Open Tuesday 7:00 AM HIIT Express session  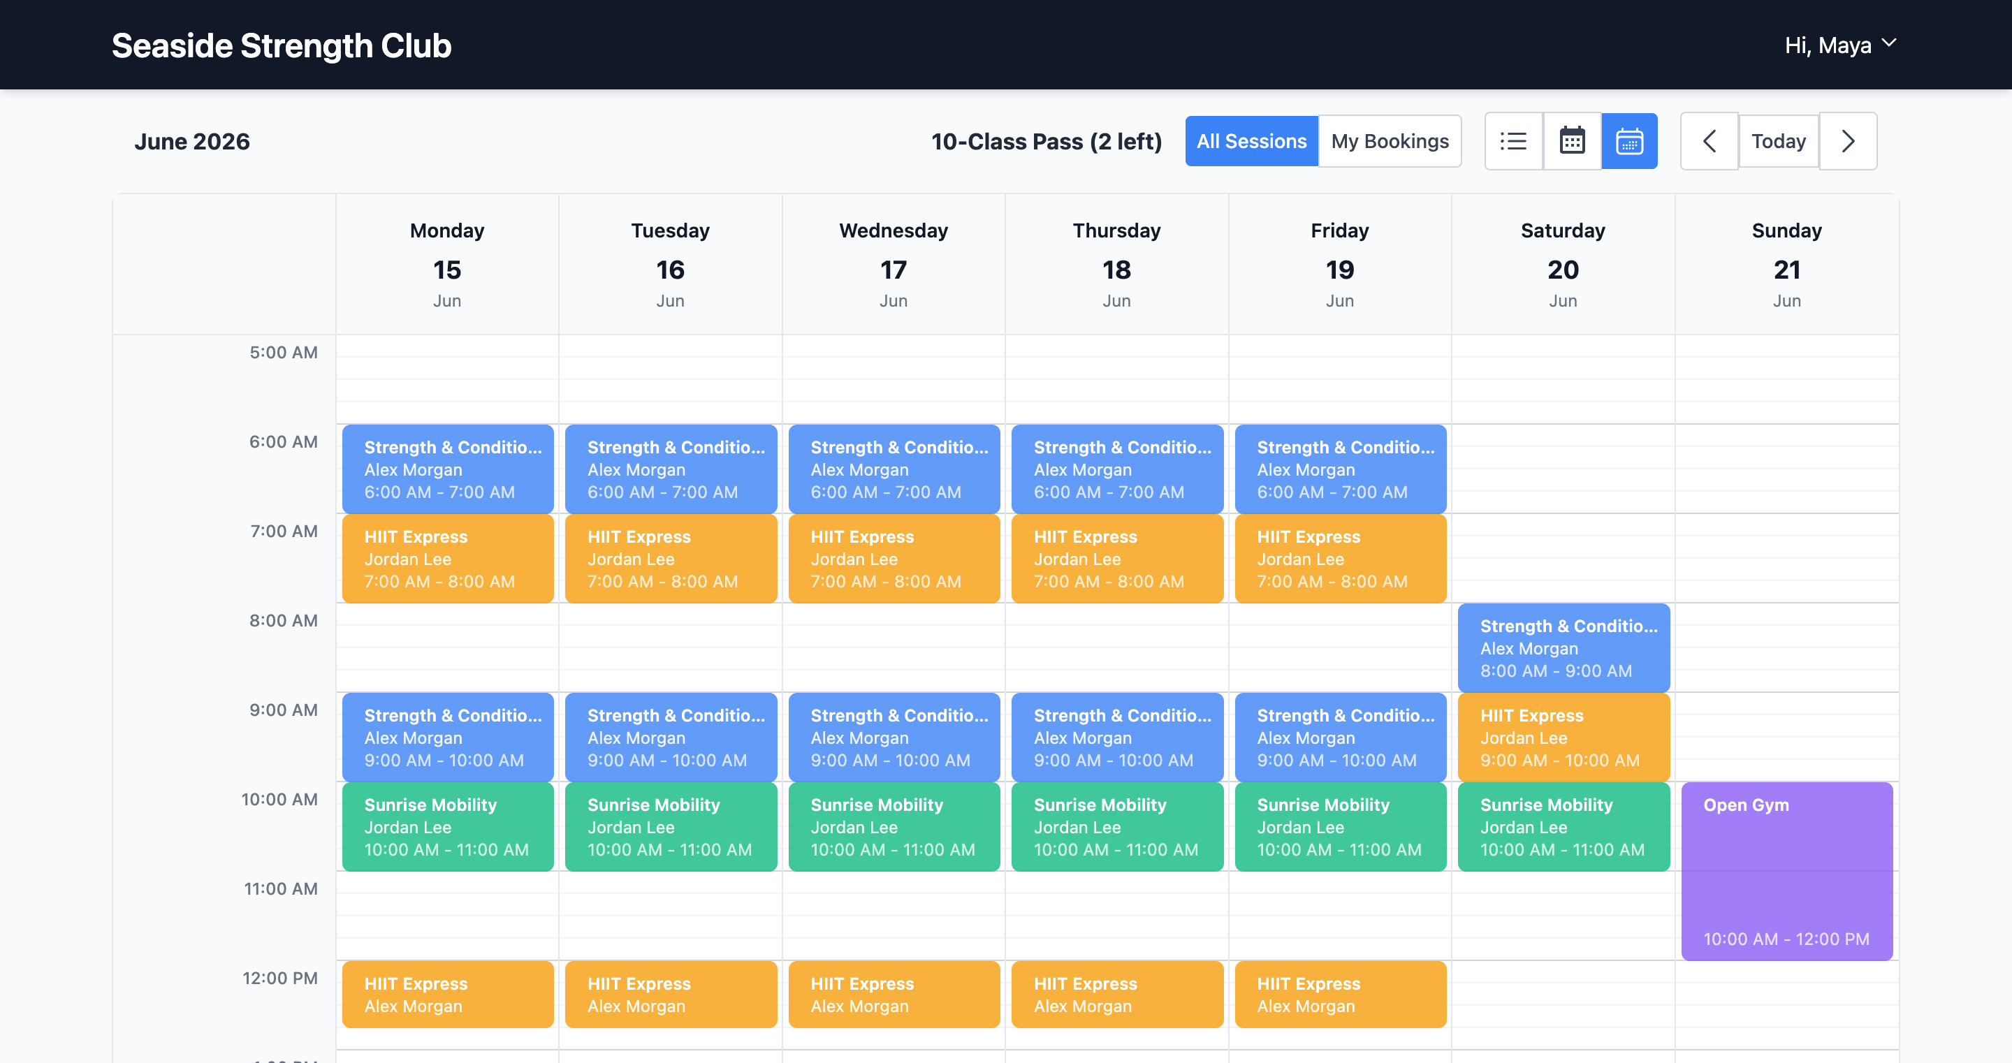pyautogui.click(x=671, y=559)
